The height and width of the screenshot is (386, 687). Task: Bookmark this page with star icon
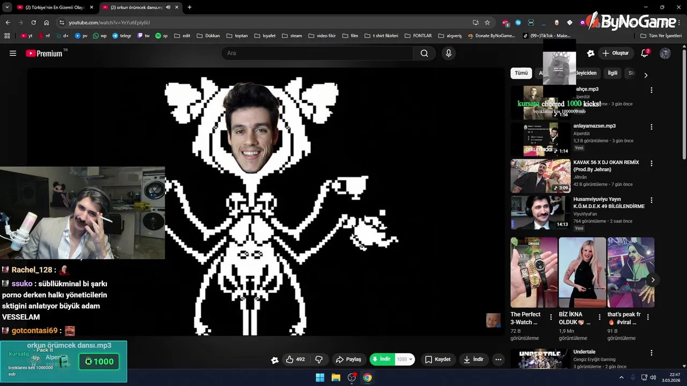[487, 23]
